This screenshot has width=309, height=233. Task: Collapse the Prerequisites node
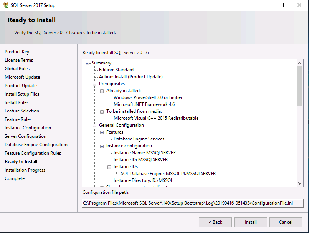coord(94,84)
